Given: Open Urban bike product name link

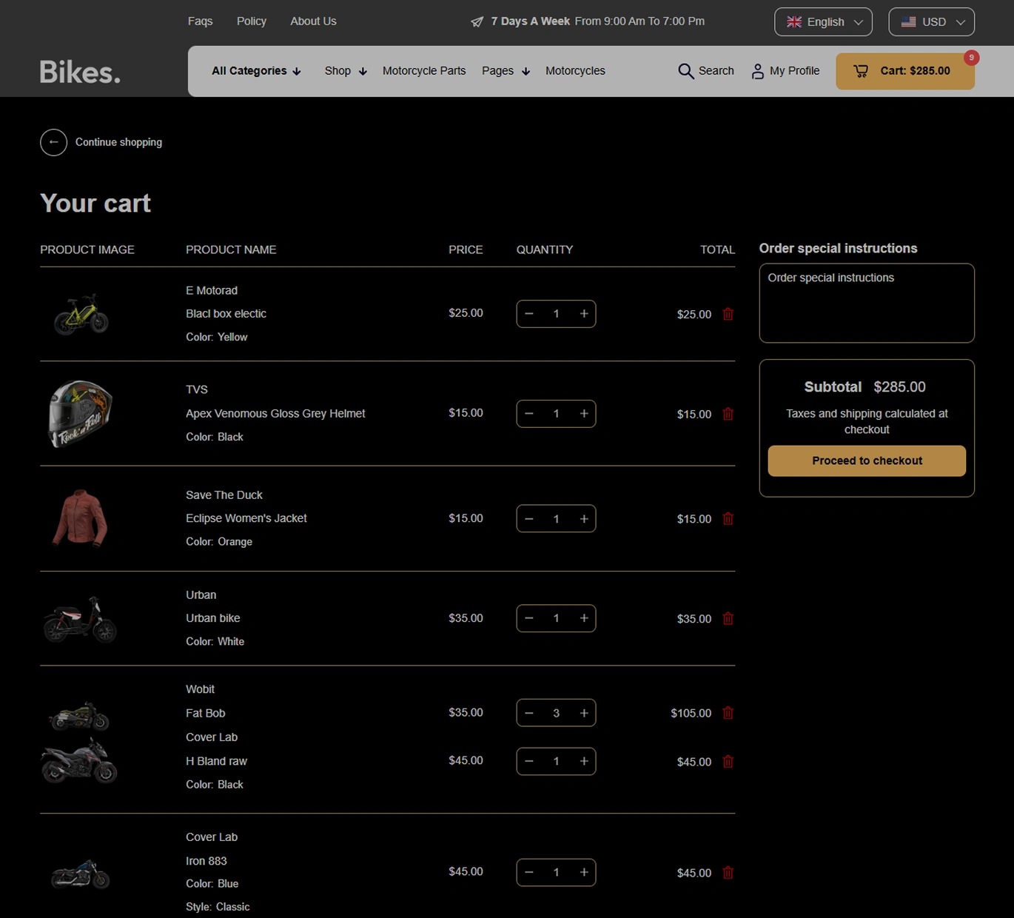Looking at the screenshot, I should (212, 618).
